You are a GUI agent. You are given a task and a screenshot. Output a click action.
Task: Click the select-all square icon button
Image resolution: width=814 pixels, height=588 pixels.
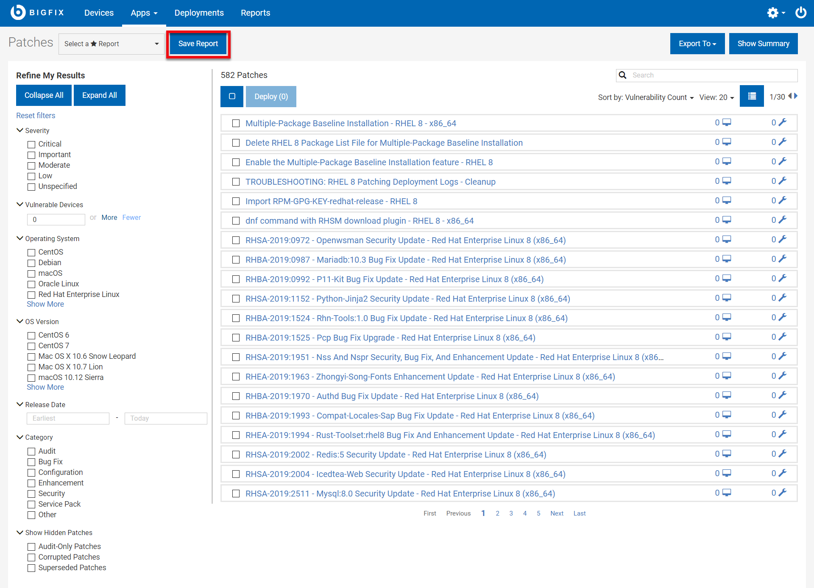tap(232, 97)
